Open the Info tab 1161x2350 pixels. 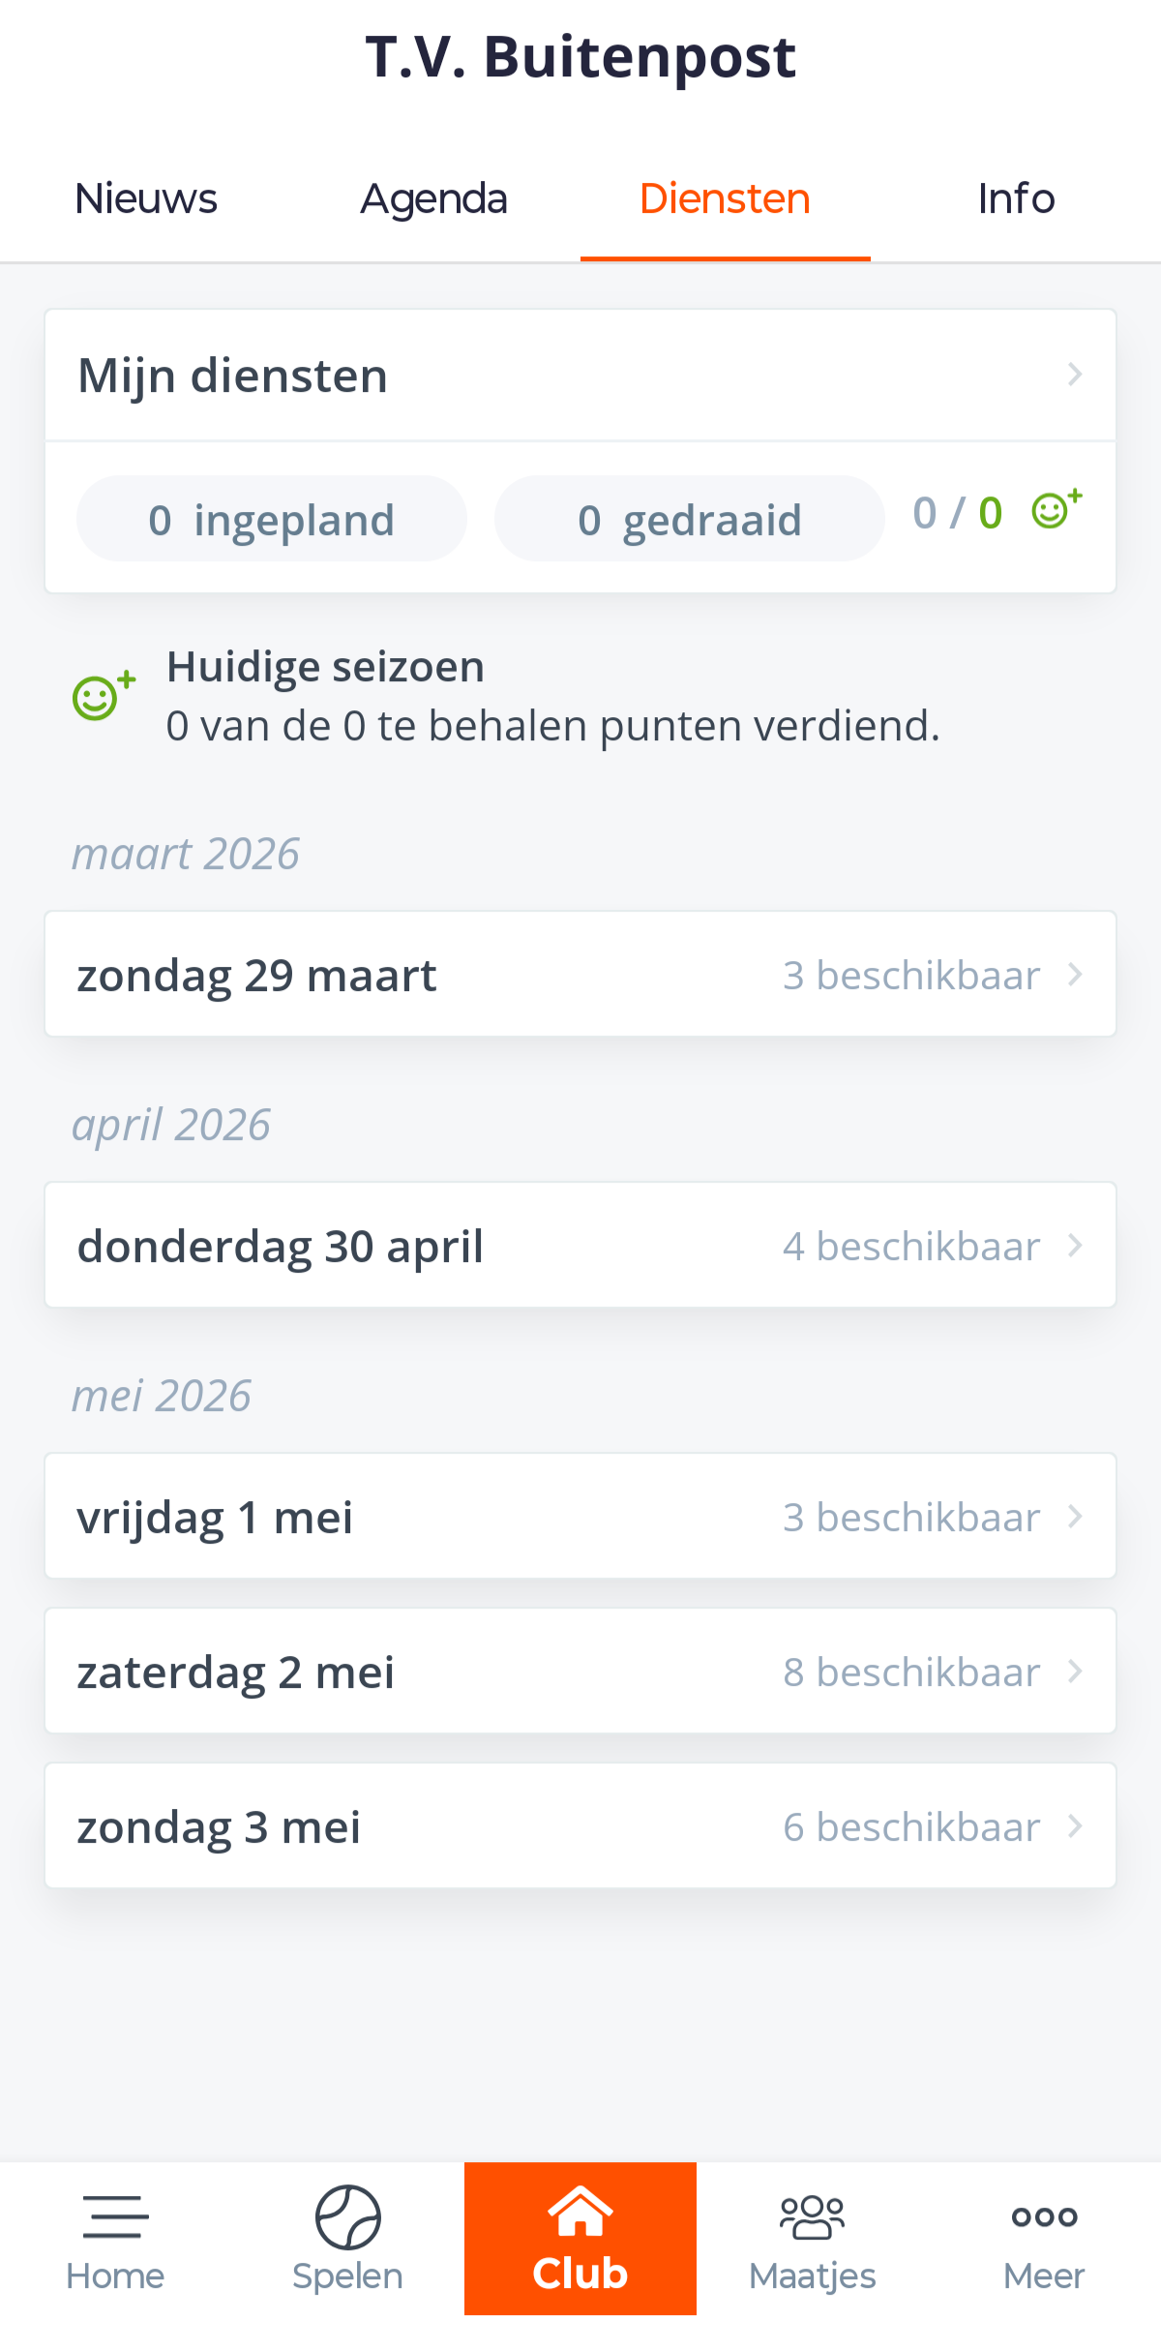pos(1015,199)
